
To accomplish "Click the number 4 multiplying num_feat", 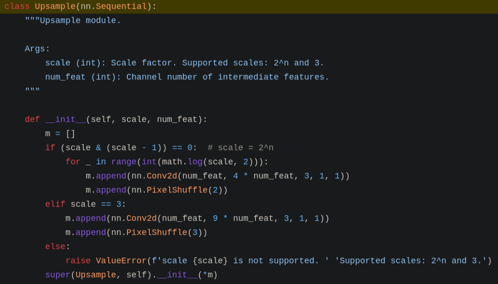I will pyautogui.click(x=235, y=176).
